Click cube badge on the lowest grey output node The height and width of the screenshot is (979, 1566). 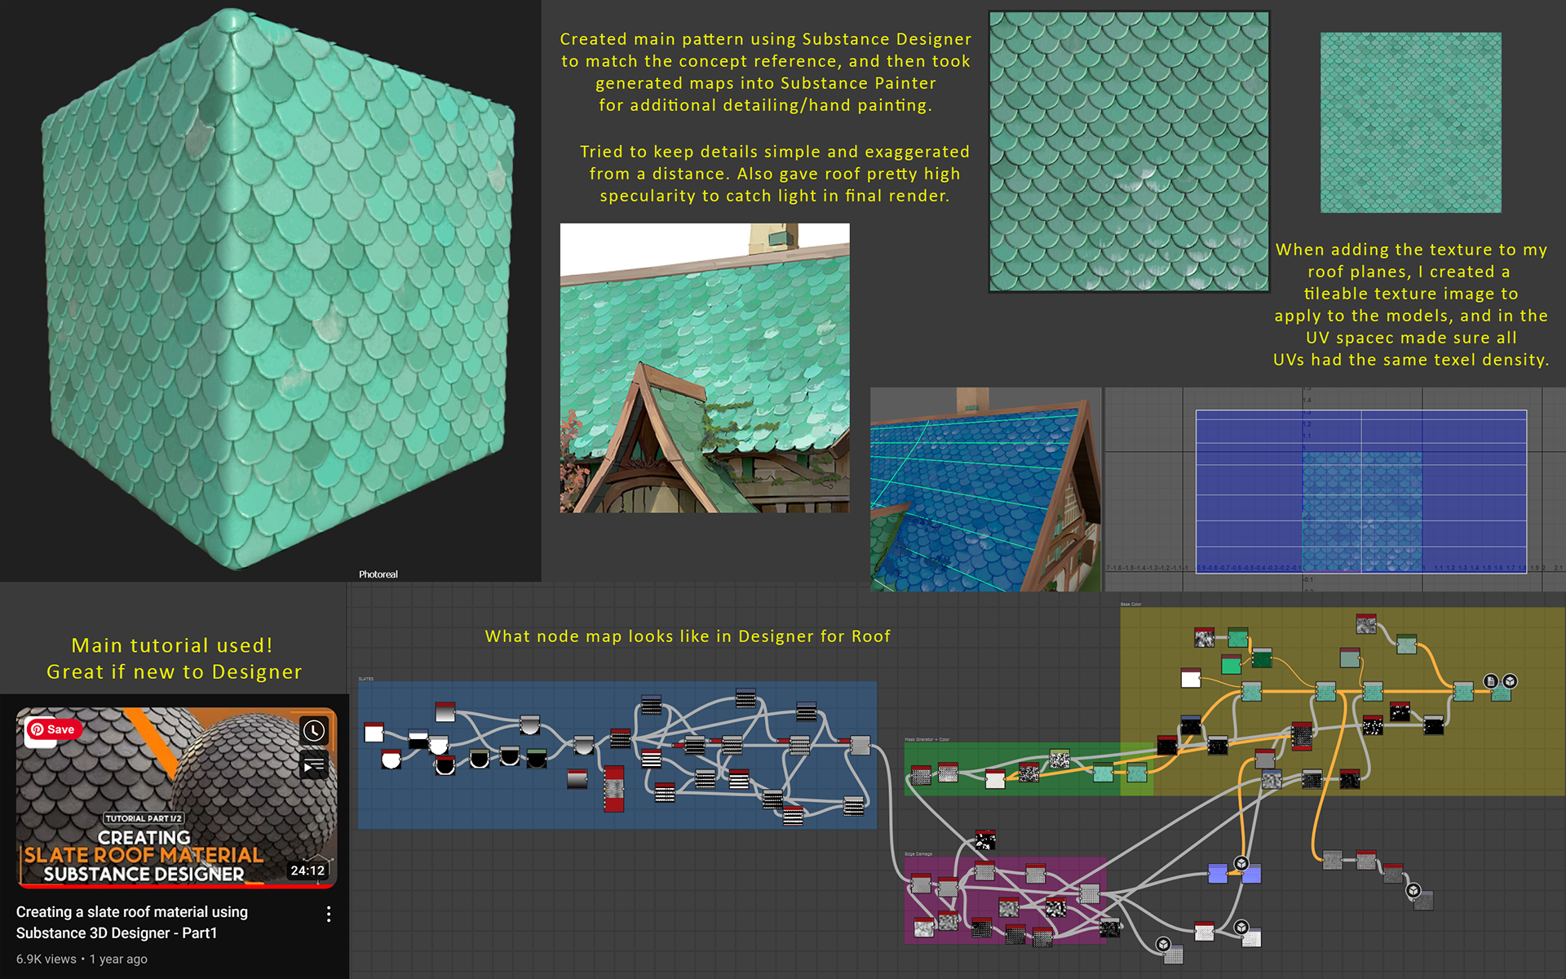pyautogui.click(x=1164, y=945)
